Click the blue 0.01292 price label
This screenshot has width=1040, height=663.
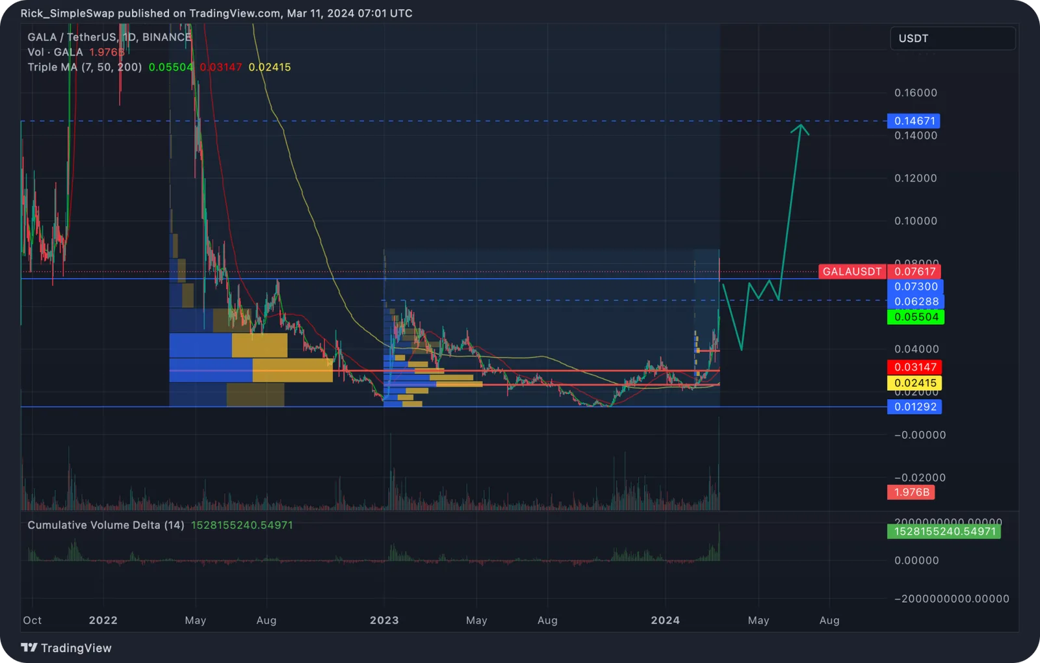tap(915, 407)
